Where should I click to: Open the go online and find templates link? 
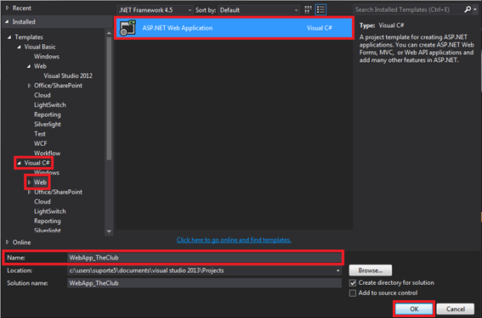pos(234,240)
